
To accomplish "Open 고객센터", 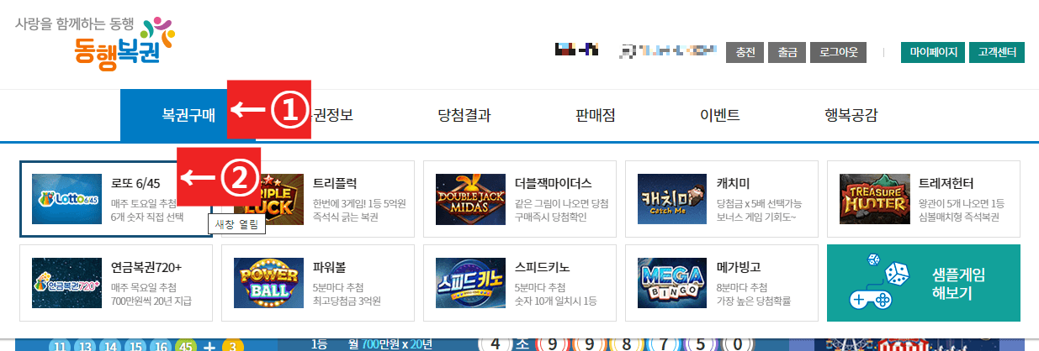I will coord(997,52).
